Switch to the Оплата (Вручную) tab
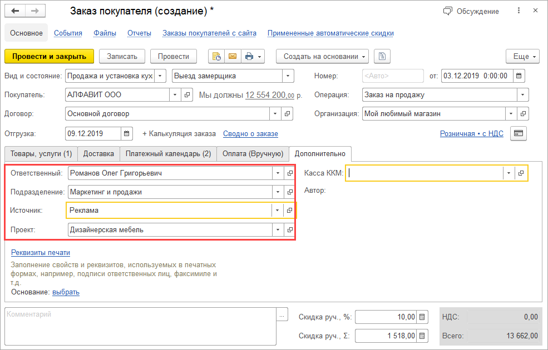548x350 pixels. pos(253,153)
